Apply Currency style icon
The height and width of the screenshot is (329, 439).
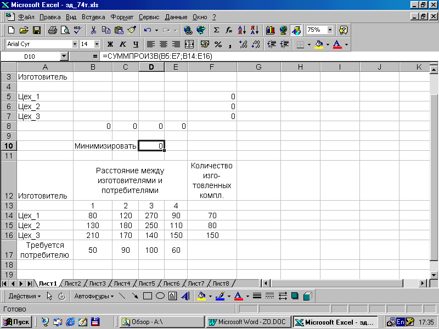click(x=205, y=44)
